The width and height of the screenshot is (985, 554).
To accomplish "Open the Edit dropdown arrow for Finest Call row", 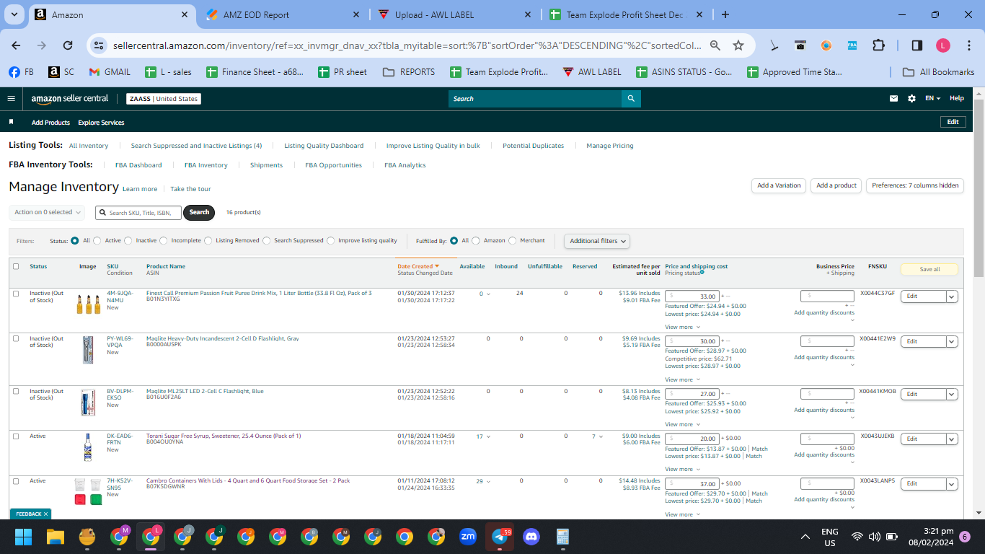I will click(x=952, y=296).
